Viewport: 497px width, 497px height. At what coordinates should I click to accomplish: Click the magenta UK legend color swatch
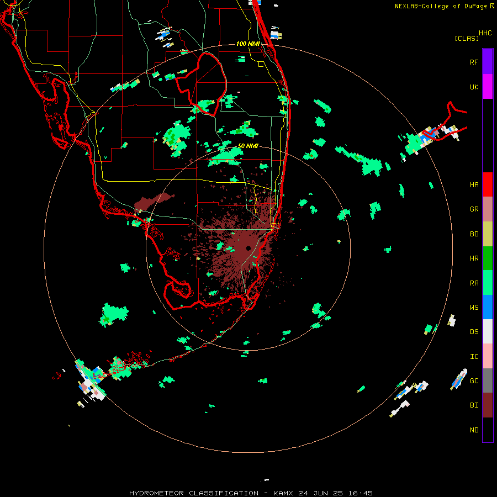pos(488,87)
